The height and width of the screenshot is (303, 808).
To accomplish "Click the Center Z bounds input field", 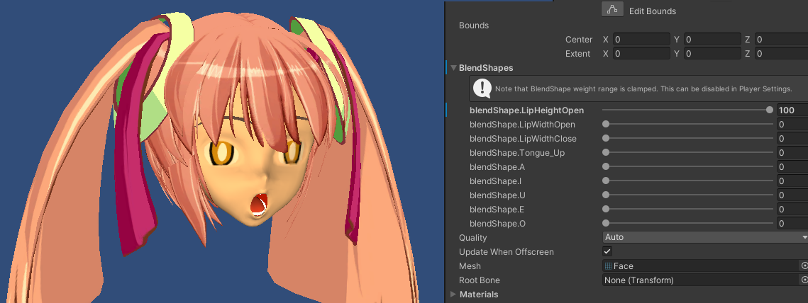I will (780, 40).
